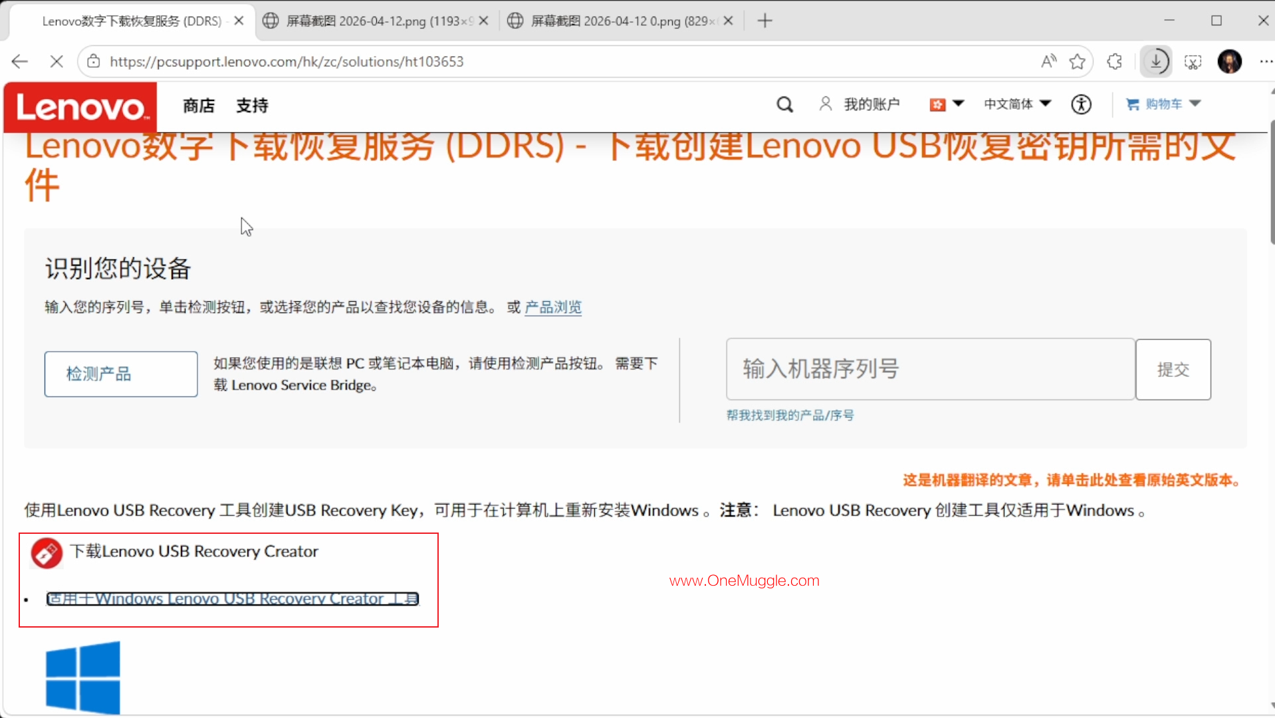Add this page to favorites star icon

point(1078,62)
